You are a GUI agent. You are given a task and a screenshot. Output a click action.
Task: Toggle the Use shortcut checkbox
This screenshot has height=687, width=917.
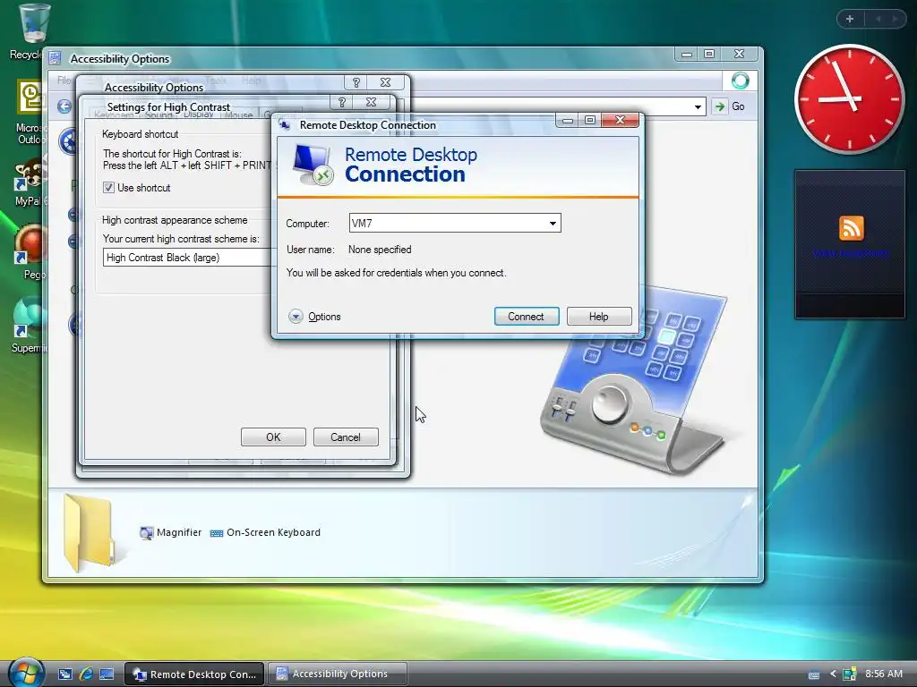pyautogui.click(x=108, y=188)
